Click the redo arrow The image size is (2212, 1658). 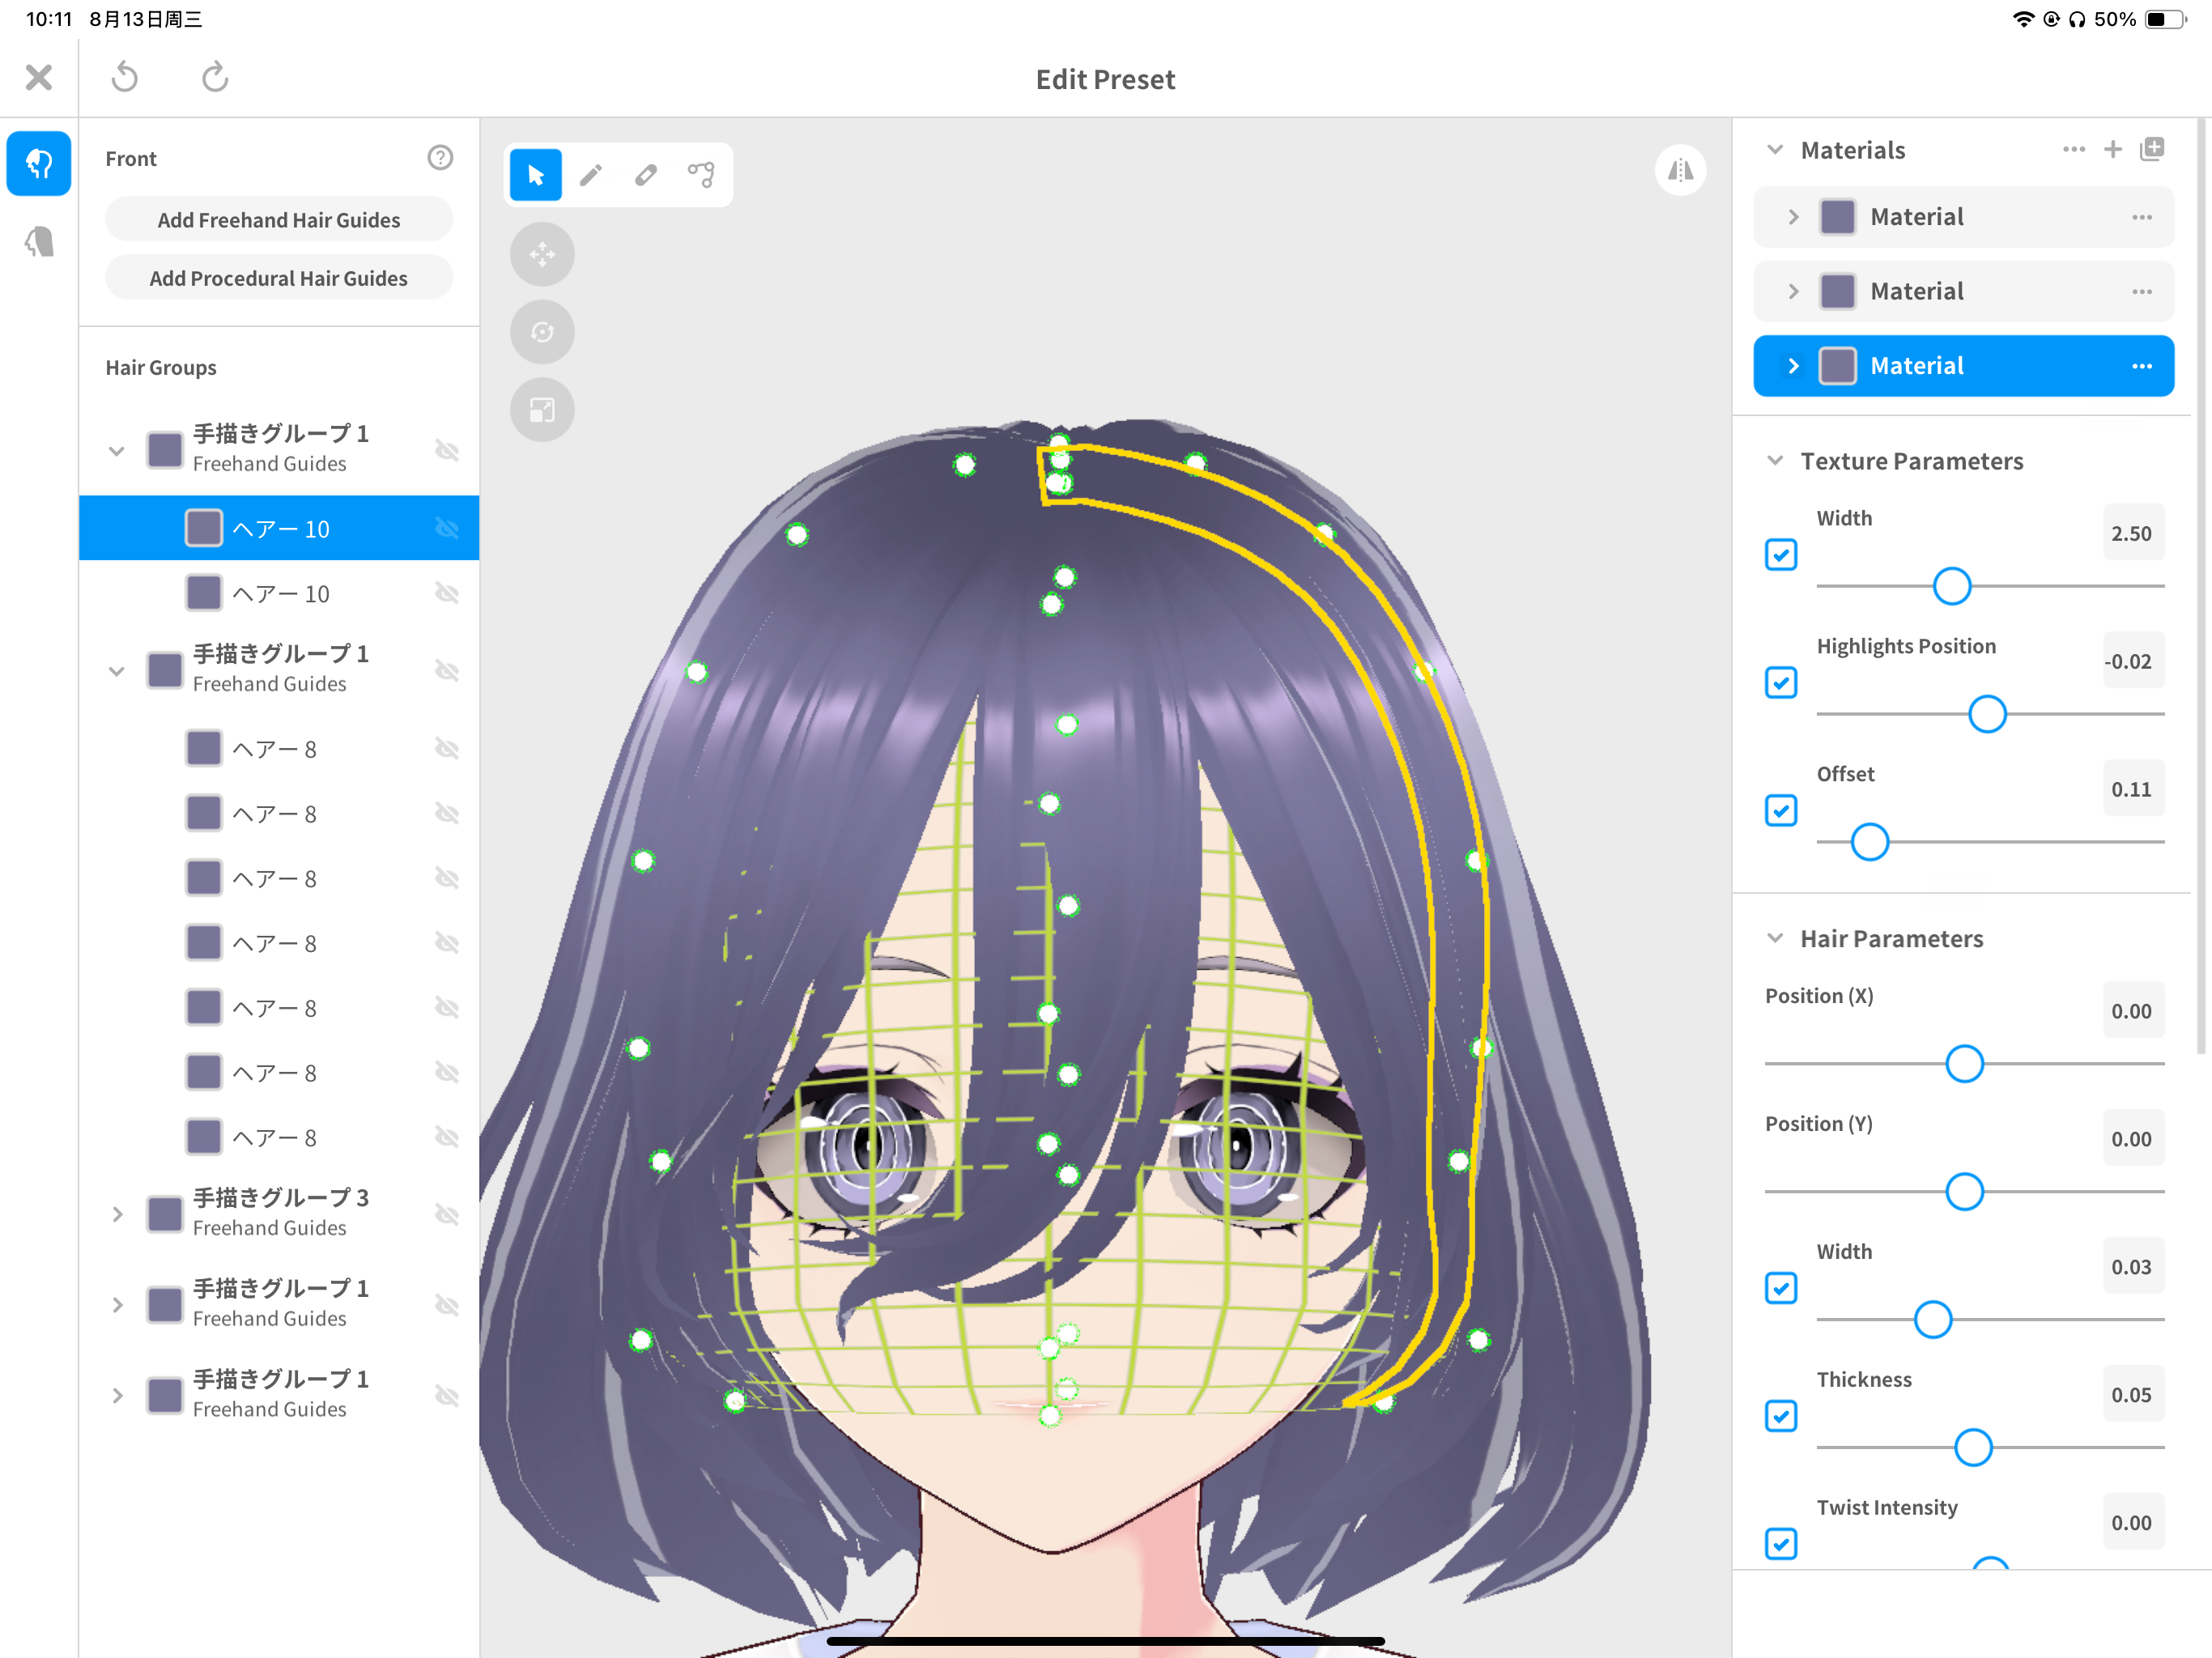tap(215, 77)
